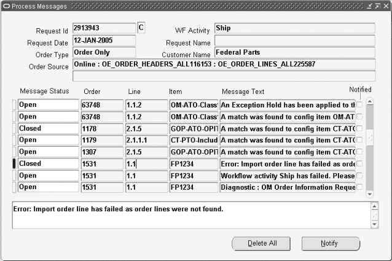Select record indicator for Exception Hold row
392x261 pixels.
point(14,104)
